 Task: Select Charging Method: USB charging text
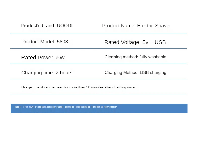click(135, 73)
